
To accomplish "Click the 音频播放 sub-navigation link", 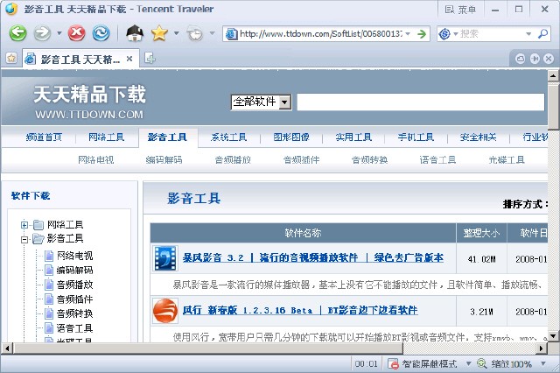I will click(x=233, y=159).
